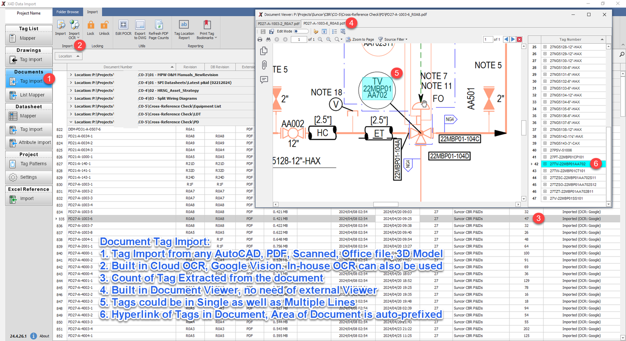Click Refresh PDF Page Counts icon
The width and height of the screenshot is (626, 341).
(x=158, y=30)
